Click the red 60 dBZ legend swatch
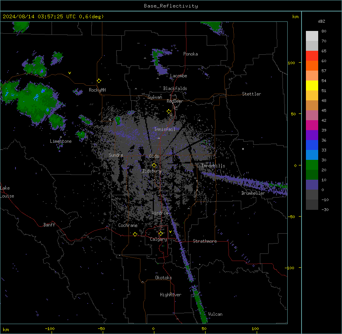Image resolution: width=342 pixels, height=334 pixels. 312,56
